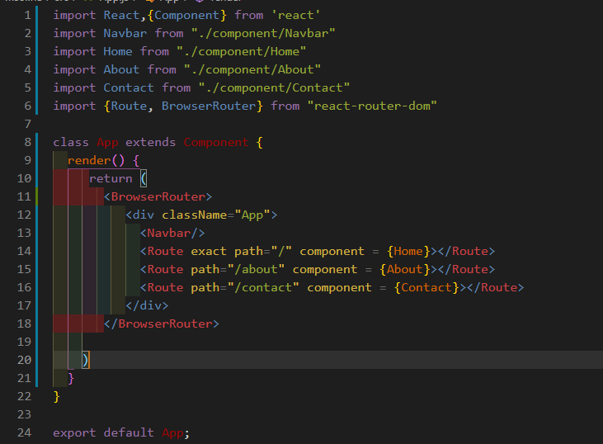The height and width of the screenshot is (444, 603).
Task: Click the "./component/Contact" import path string
Action: point(274,87)
